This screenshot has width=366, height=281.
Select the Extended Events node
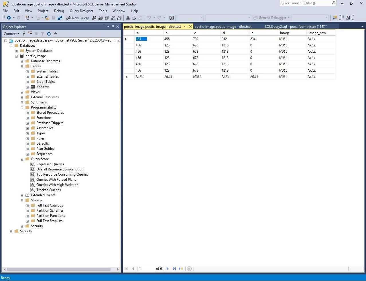click(43, 195)
